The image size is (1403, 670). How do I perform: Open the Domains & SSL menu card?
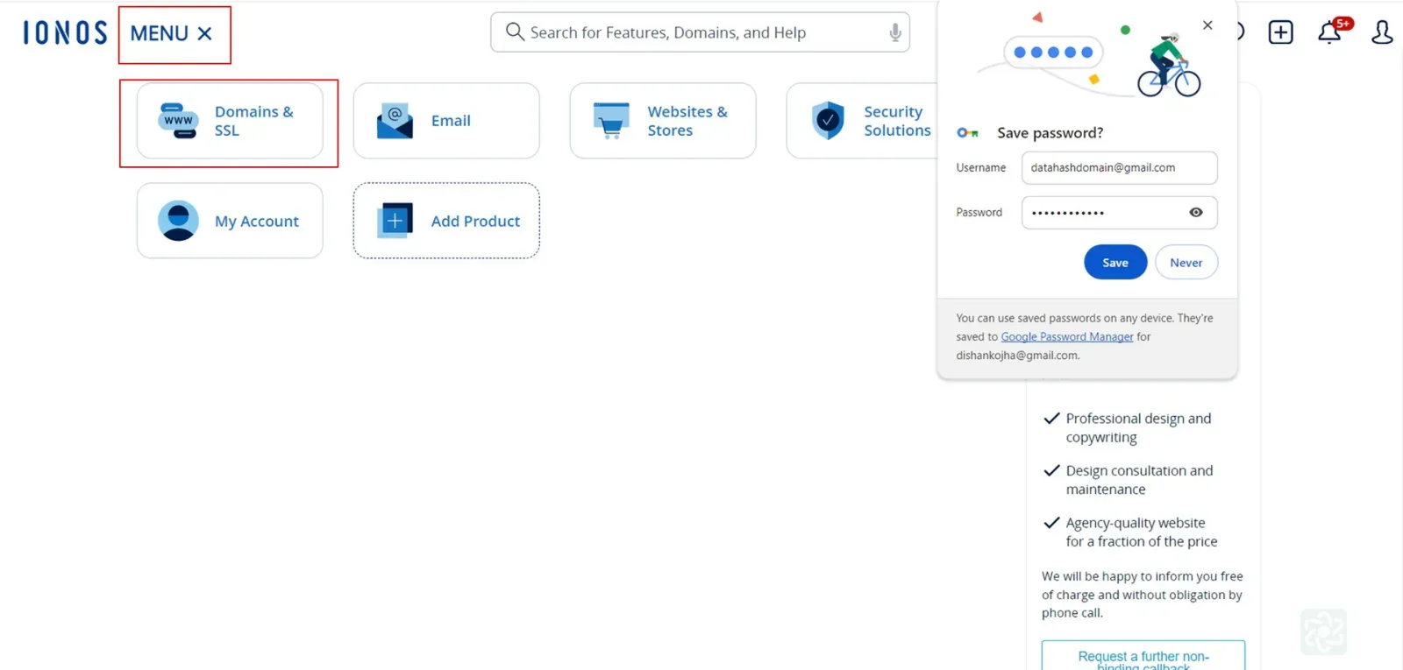(230, 121)
